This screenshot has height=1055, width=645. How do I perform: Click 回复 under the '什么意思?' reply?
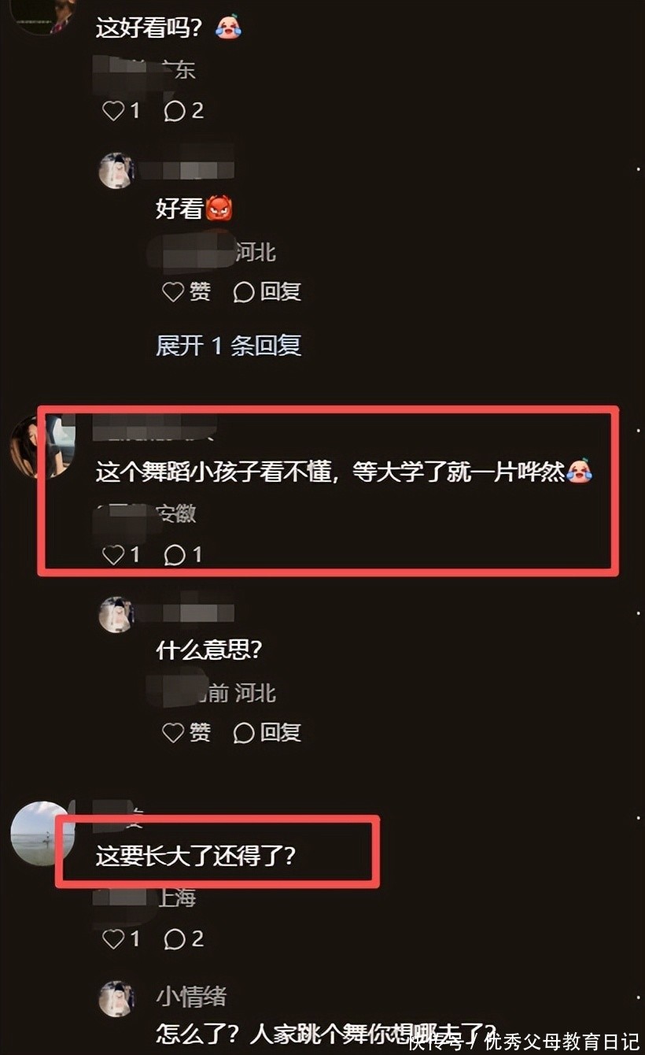click(268, 733)
